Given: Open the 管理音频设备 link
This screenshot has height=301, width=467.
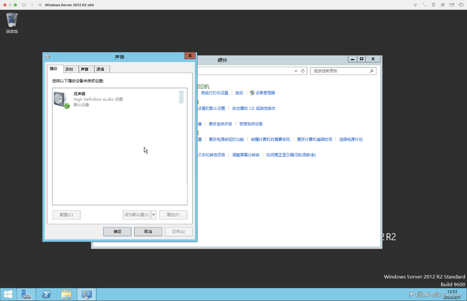Looking at the screenshot, I should click(x=251, y=124).
